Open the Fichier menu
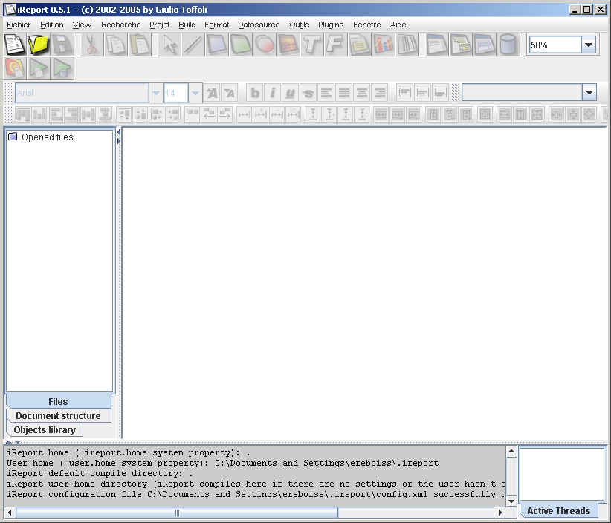This screenshot has width=611, height=523. click(19, 25)
